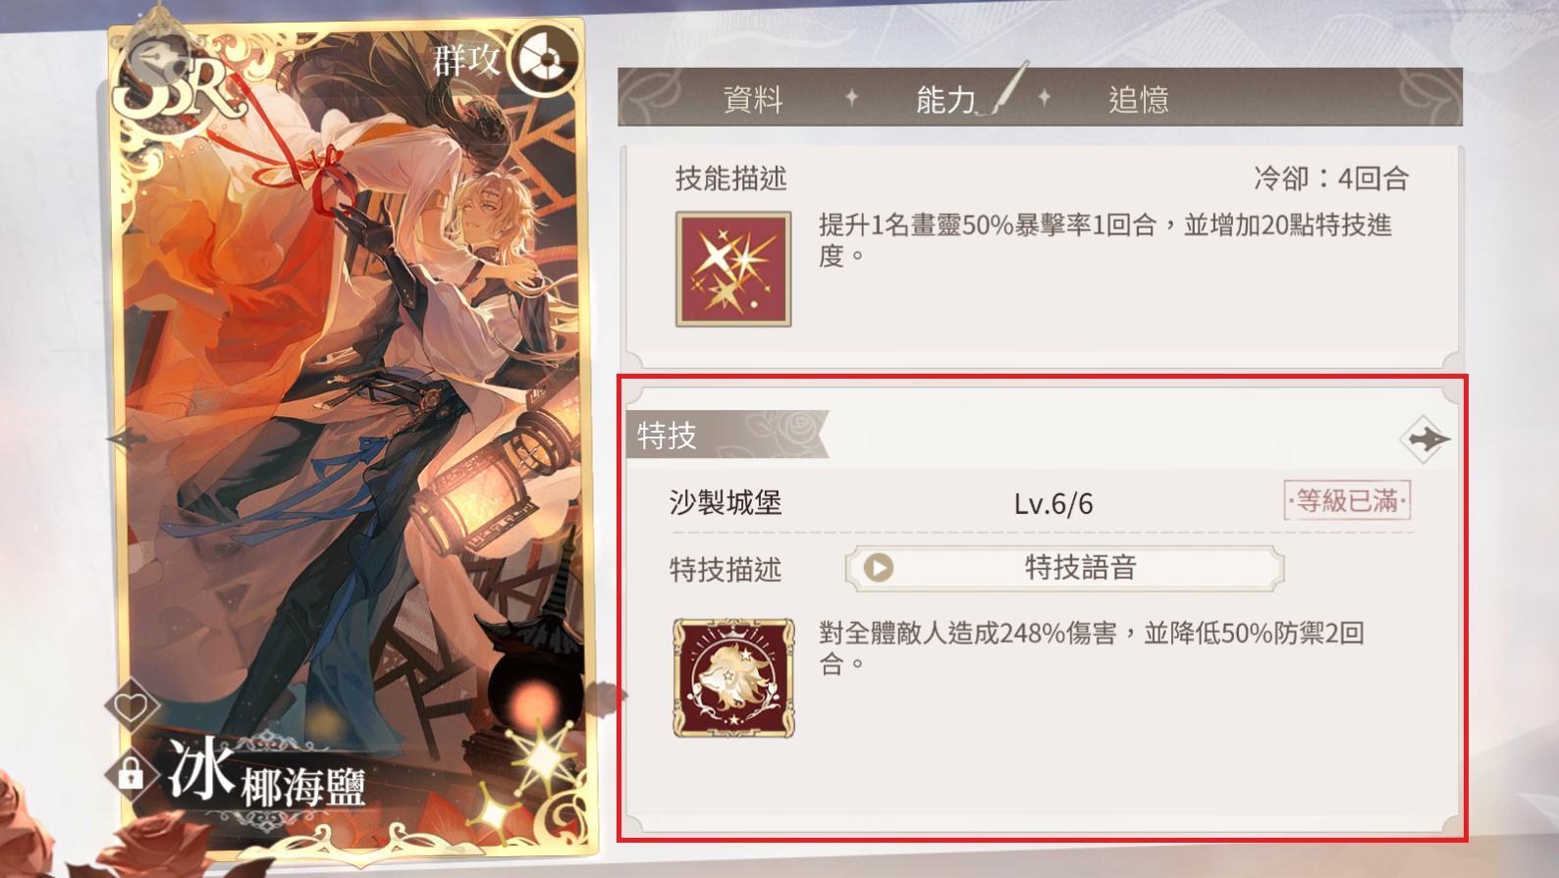
Task: Toggle the card lock icon
Action: (130, 774)
